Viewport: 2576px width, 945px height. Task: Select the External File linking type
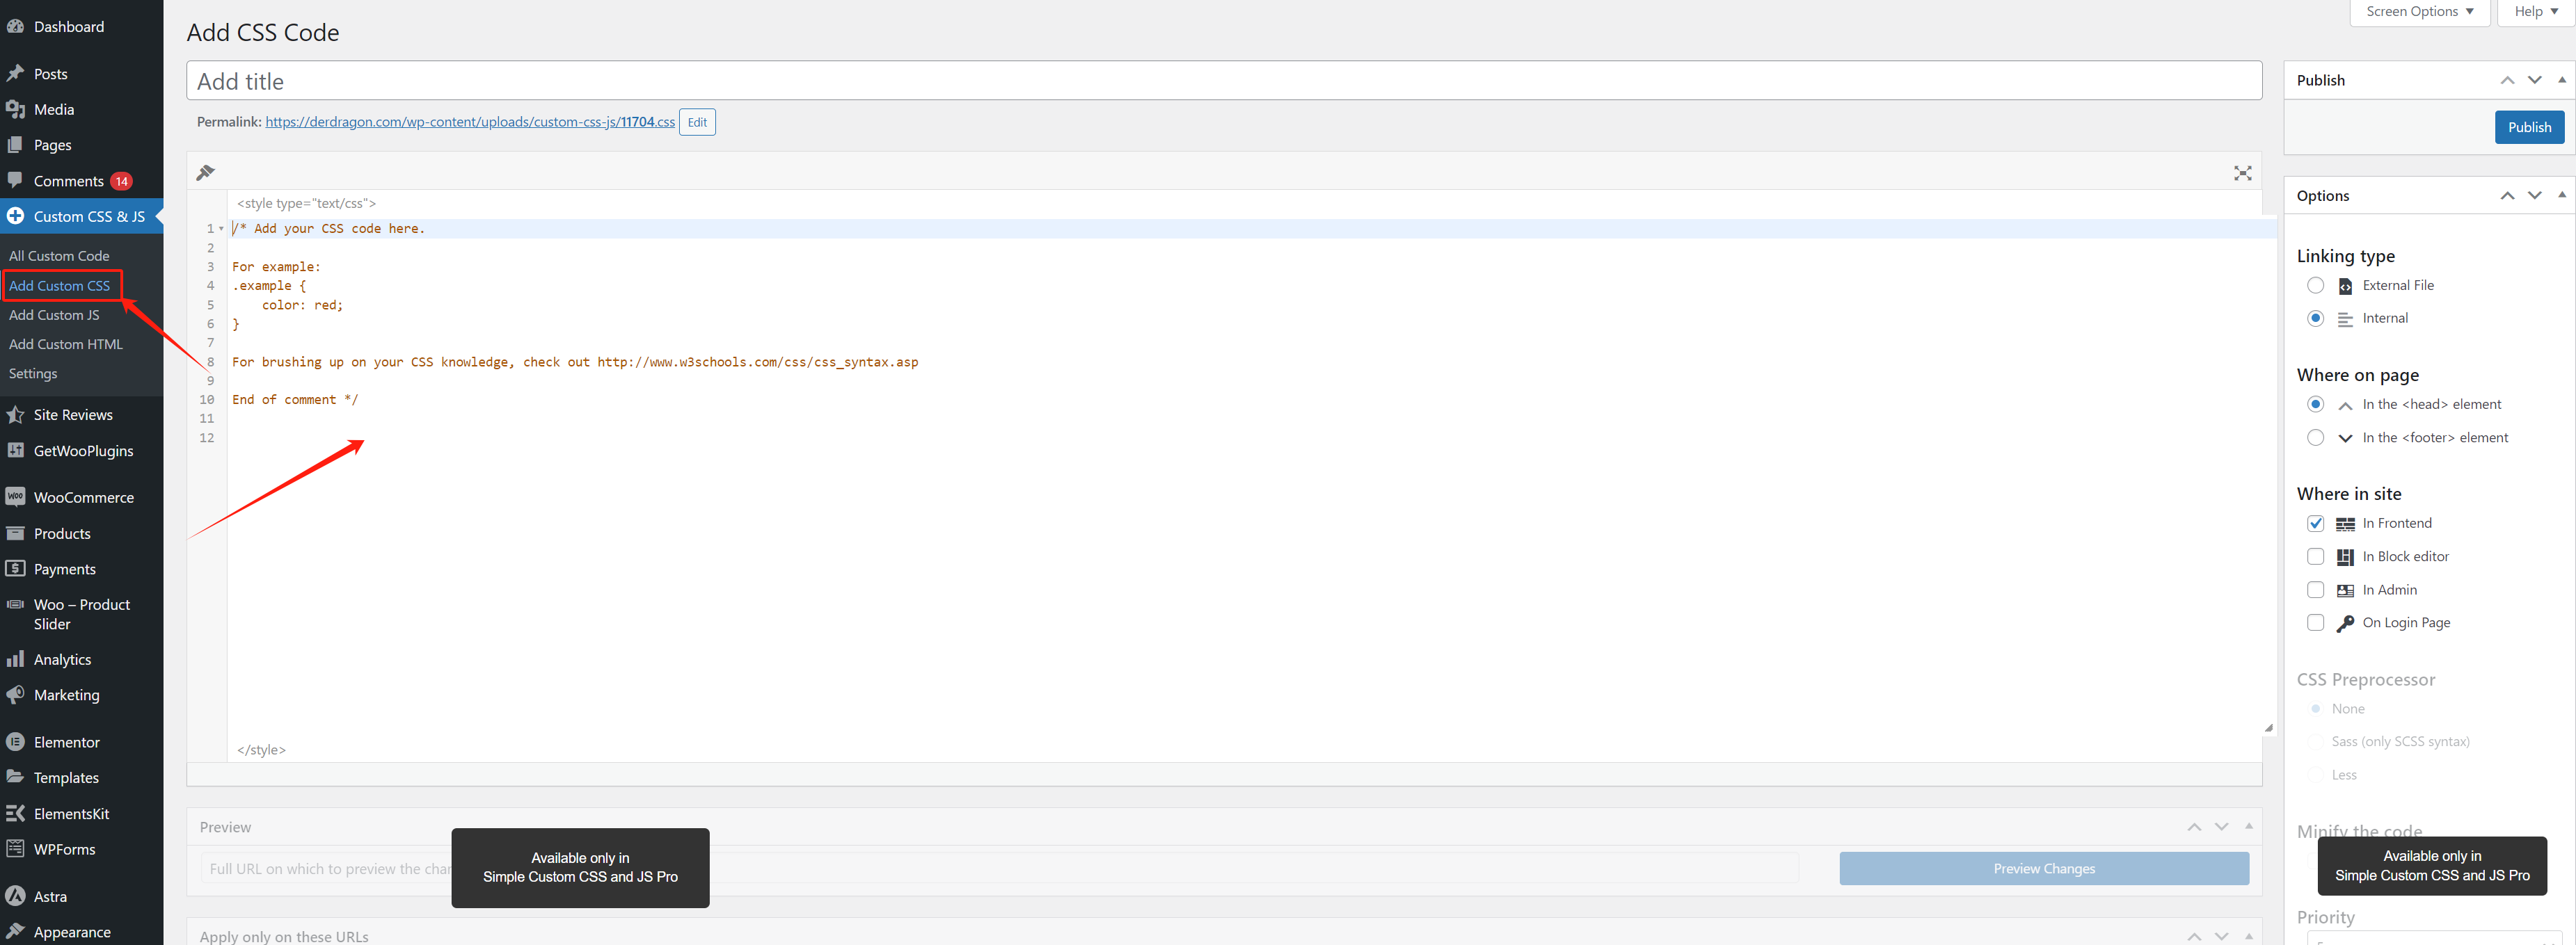point(2316,284)
